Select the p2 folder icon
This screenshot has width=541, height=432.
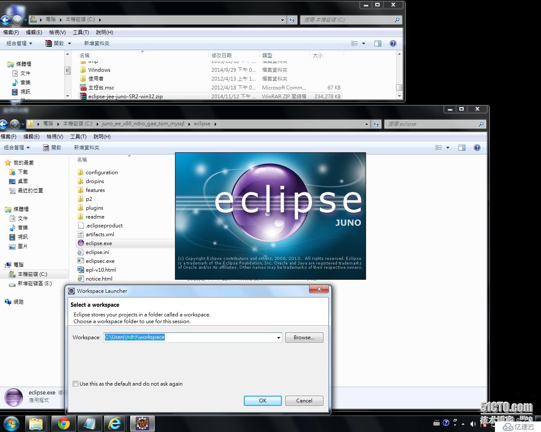(81, 199)
